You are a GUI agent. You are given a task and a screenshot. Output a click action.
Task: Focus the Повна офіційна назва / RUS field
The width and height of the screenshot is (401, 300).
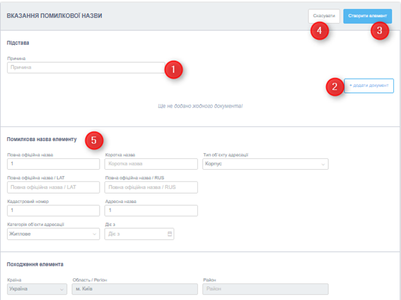click(151, 187)
